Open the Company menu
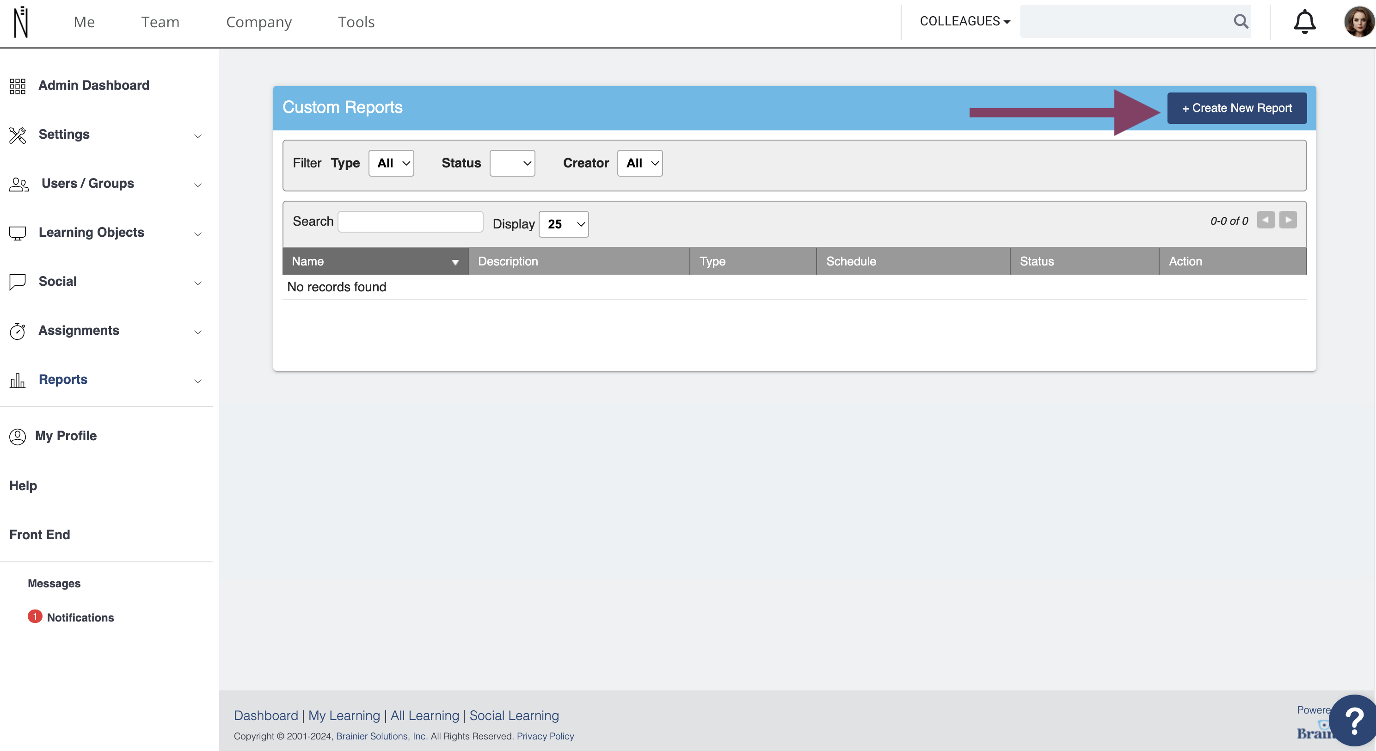 pyautogui.click(x=258, y=22)
